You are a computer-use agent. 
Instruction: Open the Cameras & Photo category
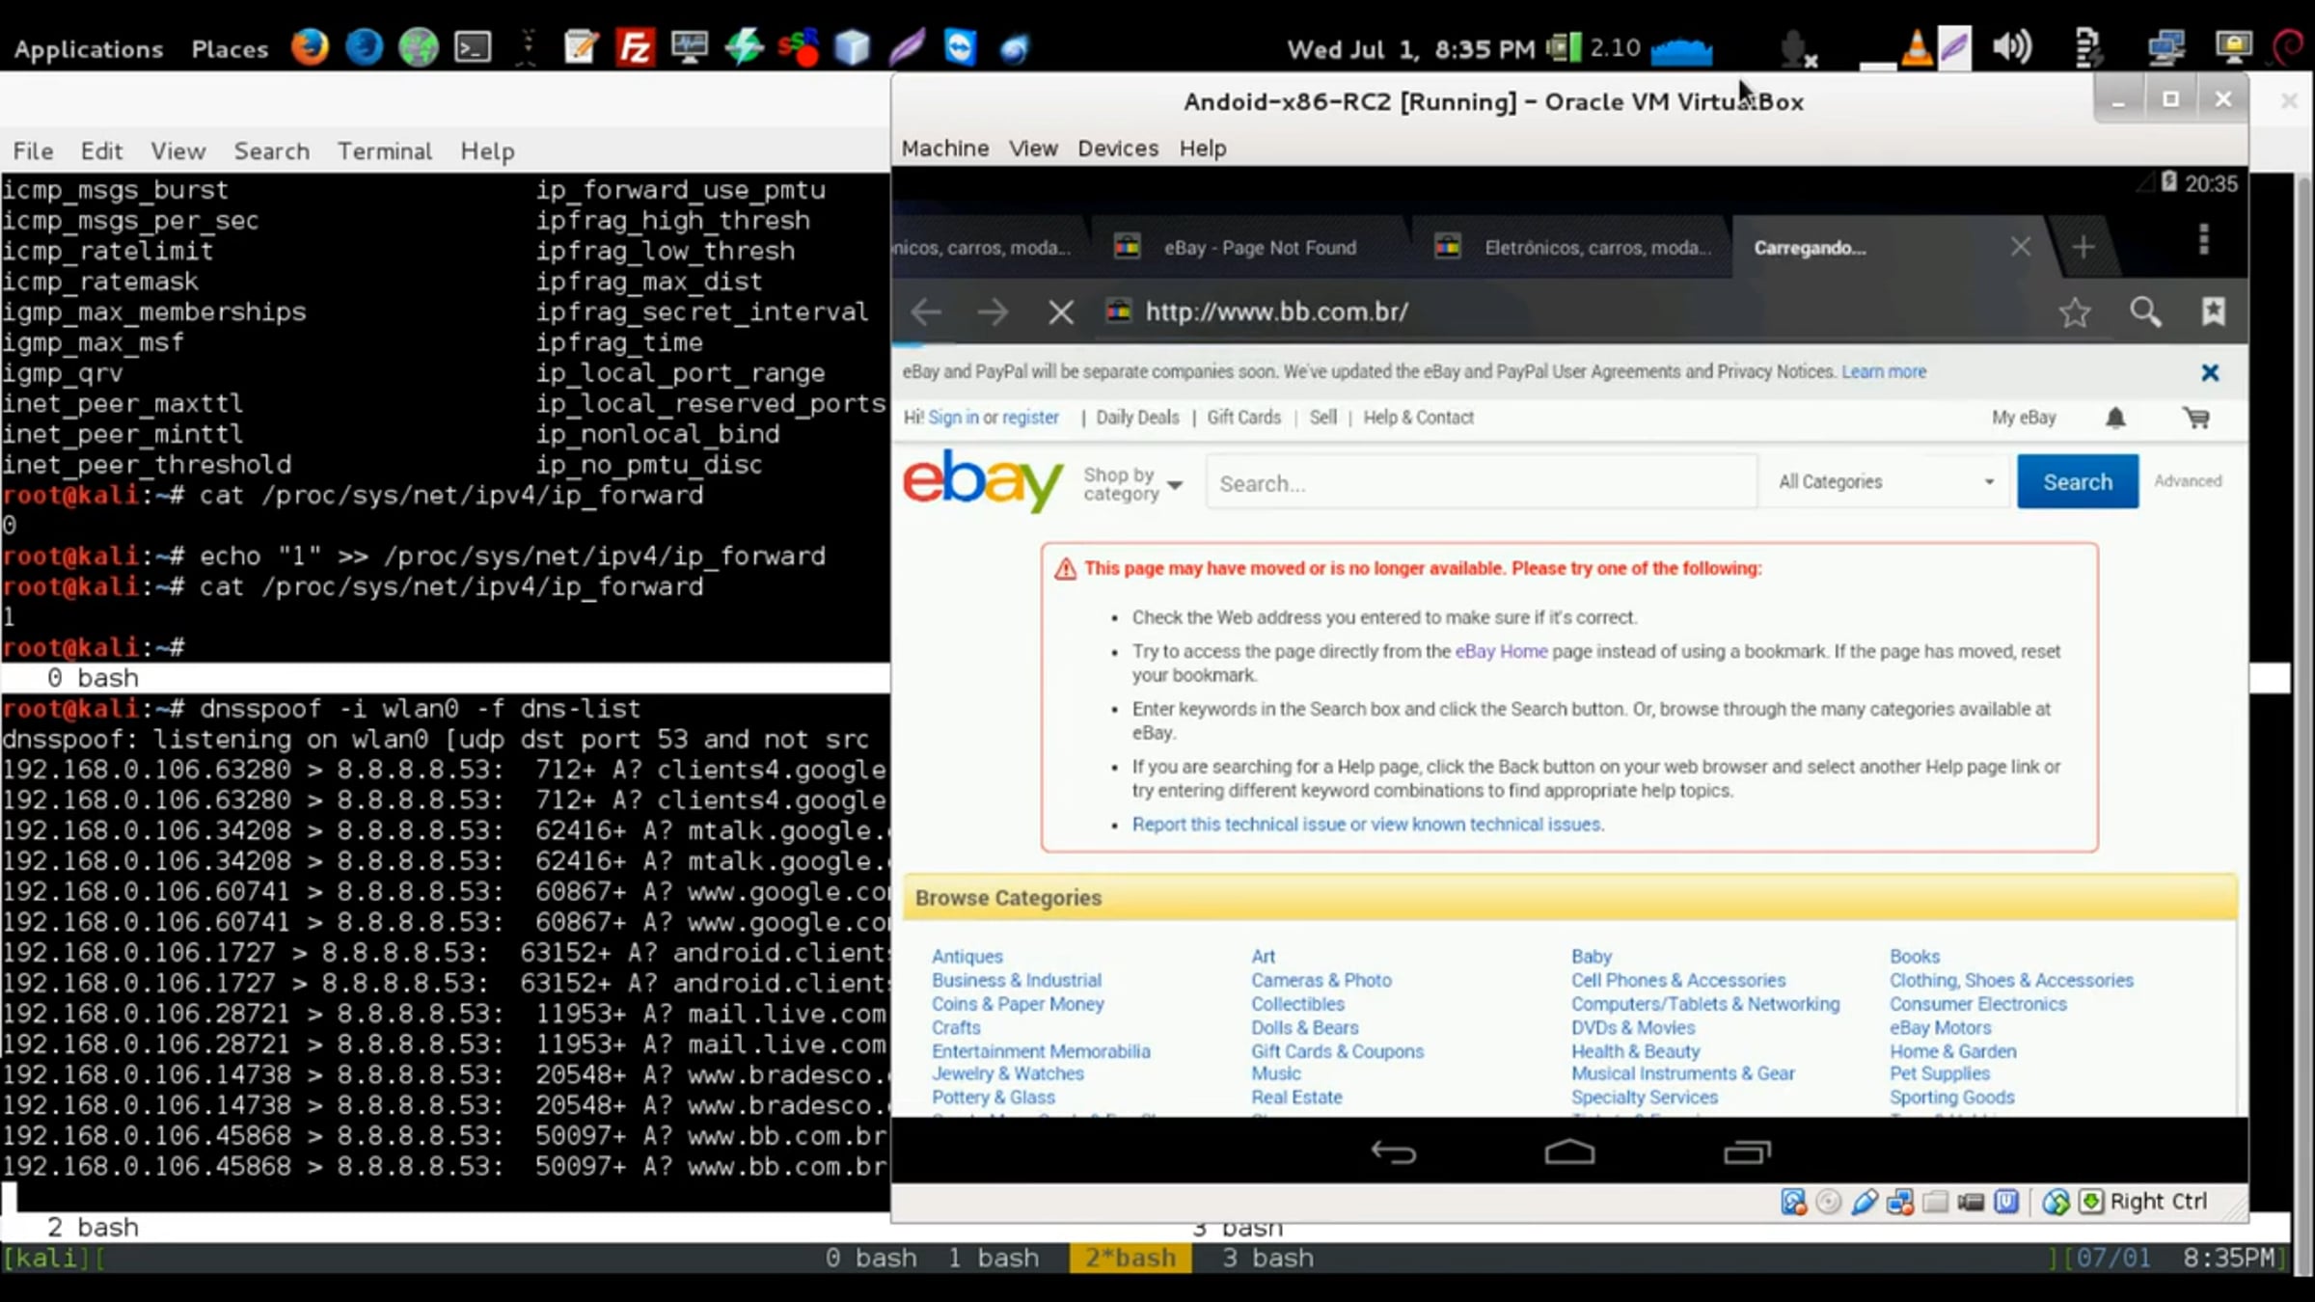click(x=1321, y=980)
